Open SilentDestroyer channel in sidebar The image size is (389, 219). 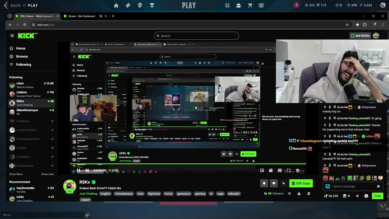point(32,112)
